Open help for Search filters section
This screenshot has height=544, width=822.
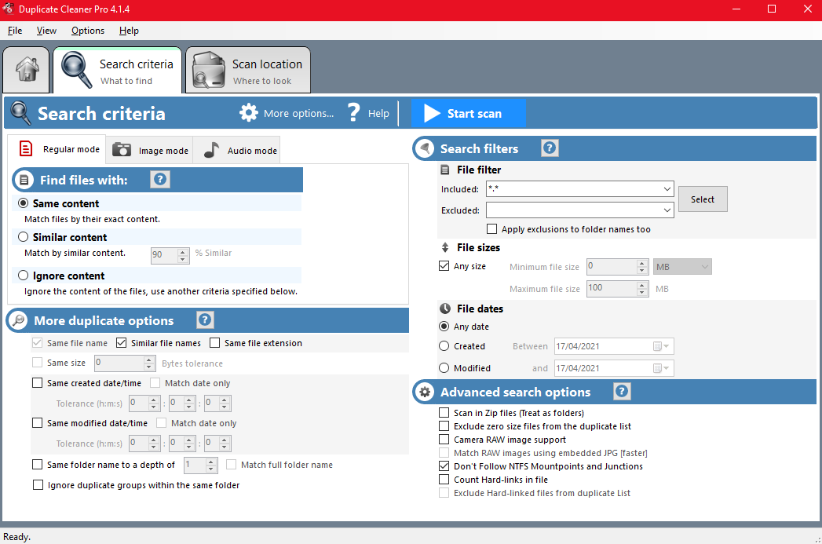550,148
